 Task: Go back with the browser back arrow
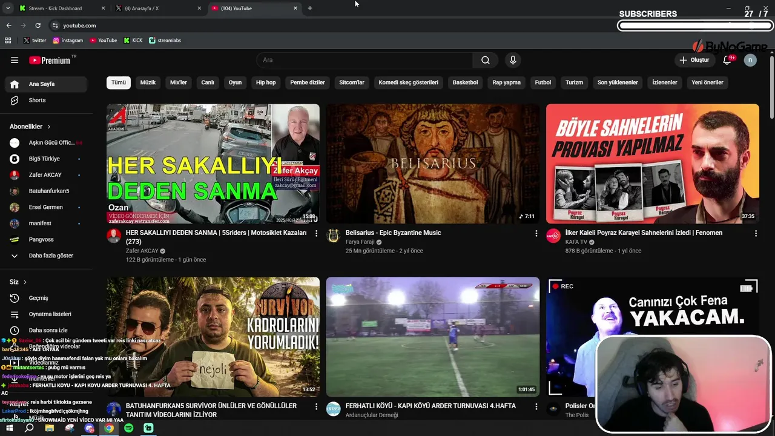pos(8,25)
